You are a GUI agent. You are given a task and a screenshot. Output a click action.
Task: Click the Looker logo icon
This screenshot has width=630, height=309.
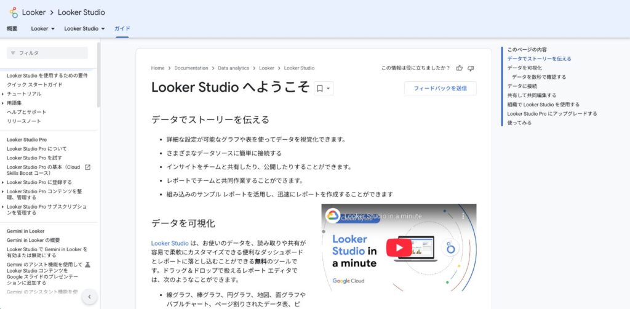(14, 12)
